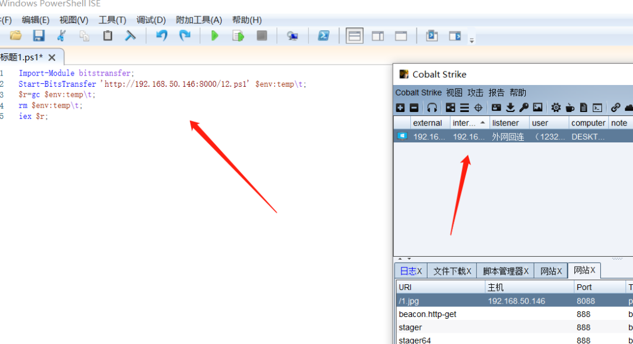Click the chain link host-file icon
This screenshot has width=633, height=344.
(x=615, y=107)
